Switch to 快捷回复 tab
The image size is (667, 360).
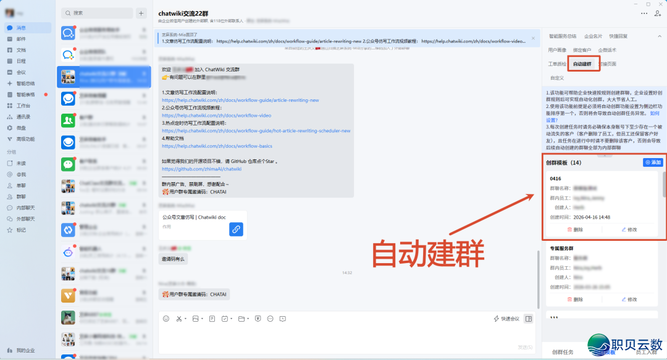618,36
